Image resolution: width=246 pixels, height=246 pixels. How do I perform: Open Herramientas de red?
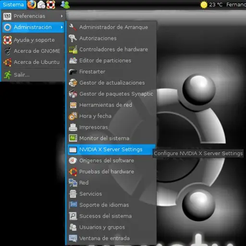111,105
